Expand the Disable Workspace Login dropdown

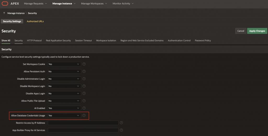(x=64, y=86)
